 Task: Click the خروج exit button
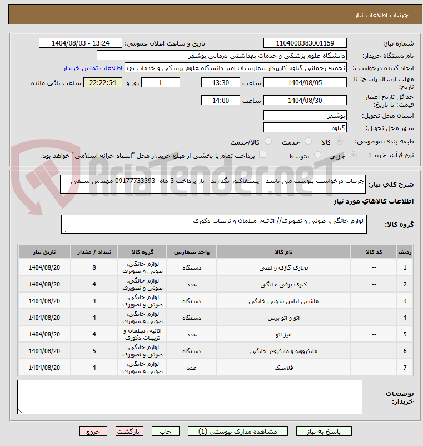93,431
